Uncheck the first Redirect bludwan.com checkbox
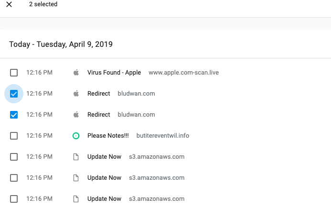The height and width of the screenshot is (208, 331). (x=14, y=94)
